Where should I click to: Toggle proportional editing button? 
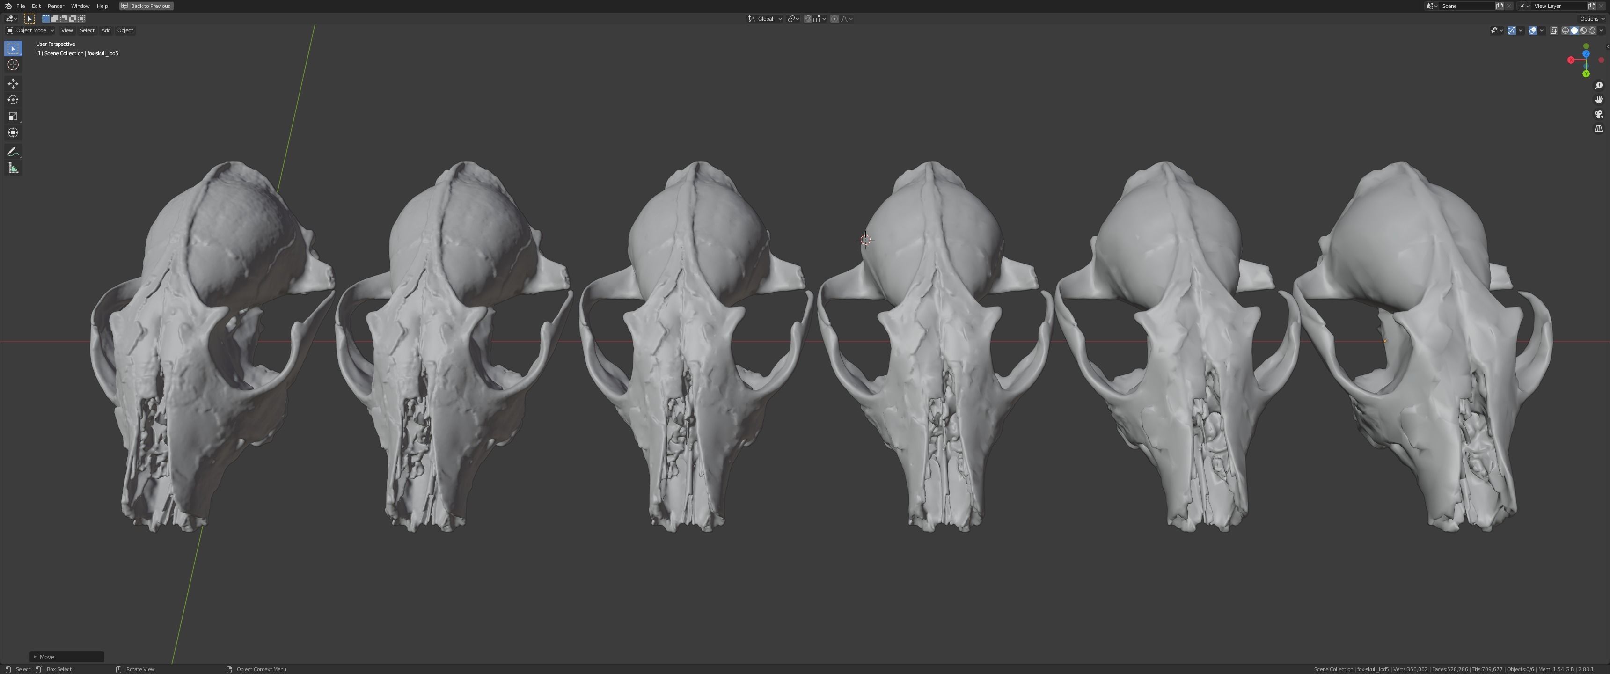click(834, 19)
